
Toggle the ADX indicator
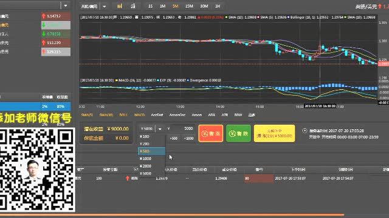(x=212, y=115)
